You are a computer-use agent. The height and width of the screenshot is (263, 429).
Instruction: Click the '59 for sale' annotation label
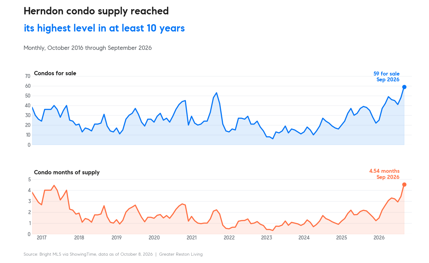[x=386, y=74]
